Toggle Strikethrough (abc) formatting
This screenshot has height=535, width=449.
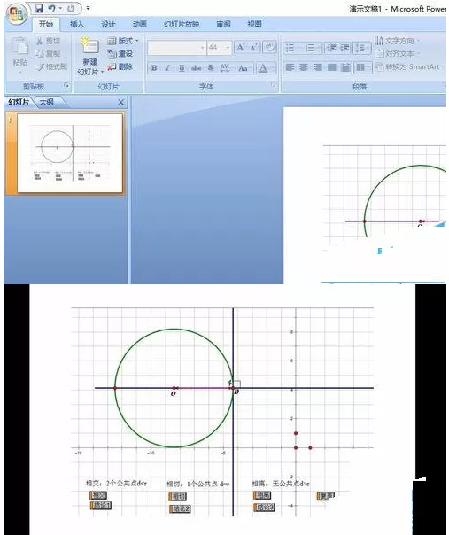pos(197,68)
